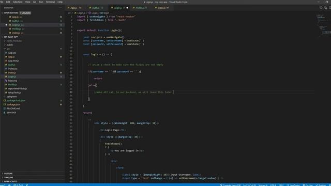This screenshot has width=331, height=186.
Task: Select language mode JavaScript in status bar
Action: (293, 185)
